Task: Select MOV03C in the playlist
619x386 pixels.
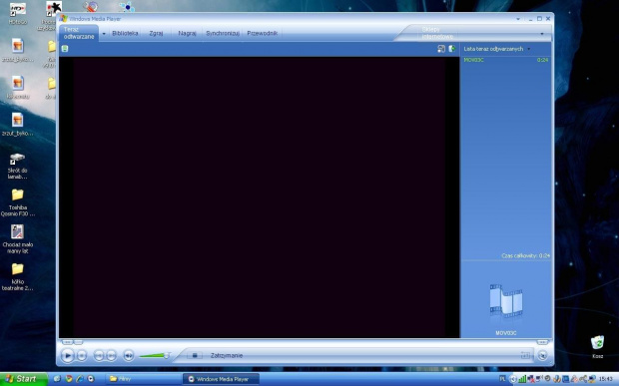Action: (506, 60)
